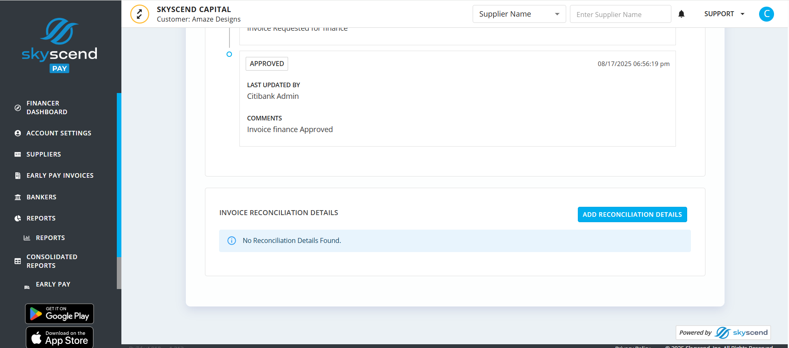Image resolution: width=789 pixels, height=348 pixels.
Task: Open the Google Play store badge
Action: 59,314
